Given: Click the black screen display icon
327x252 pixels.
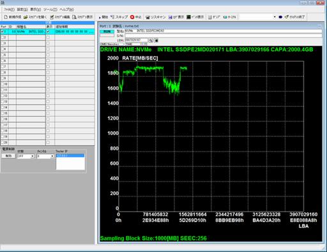Looking at the screenshot, I should [188, 17].
